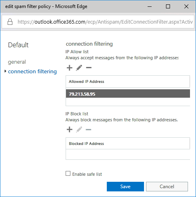Edit the selected allowed IP address
Viewport: 196px width, 197px height.
[x=79, y=68]
